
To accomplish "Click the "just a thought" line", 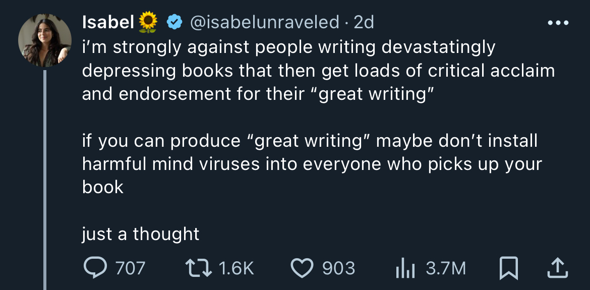I will tap(141, 234).
